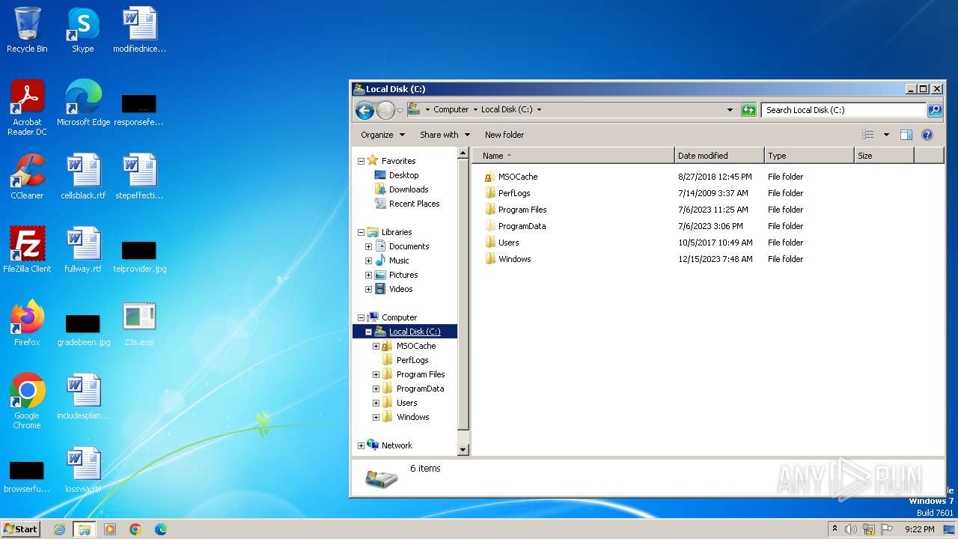Select fullway.rtf document on desktop
This screenshot has width=958, height=539.
coord(83,250)
